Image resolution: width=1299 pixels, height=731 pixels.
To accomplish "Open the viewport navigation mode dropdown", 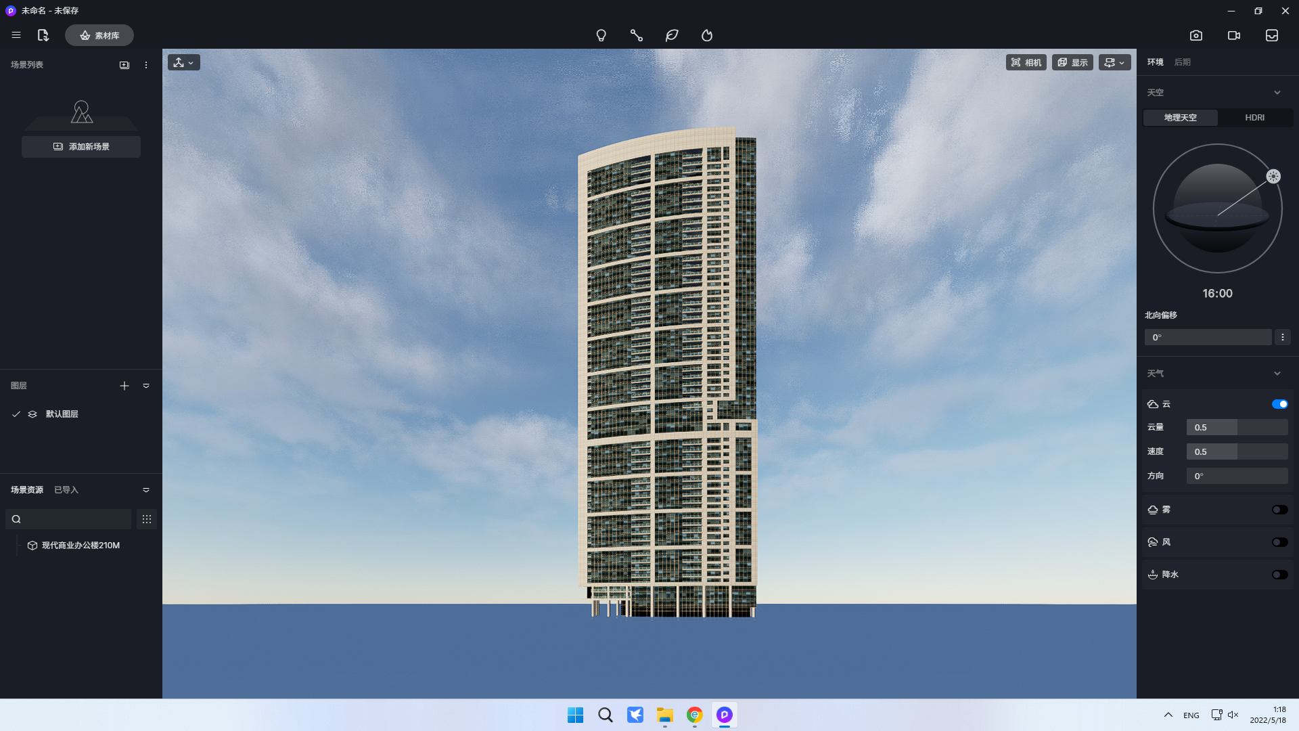I will tap(183, 62).
